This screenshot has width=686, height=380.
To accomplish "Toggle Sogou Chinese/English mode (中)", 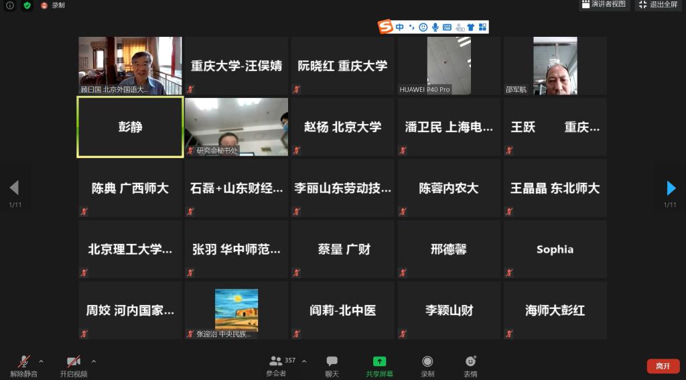I will pyautogui.click(x=399, y=27).
